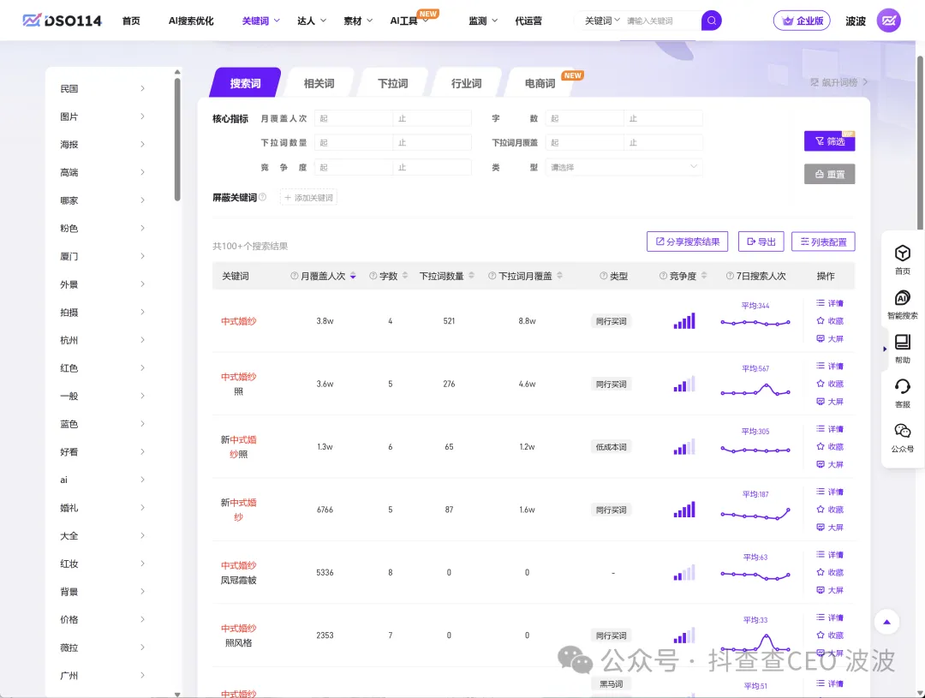925x698 pixels.
Task: Switch to the 相关词 tab
Action: (319, 84)
